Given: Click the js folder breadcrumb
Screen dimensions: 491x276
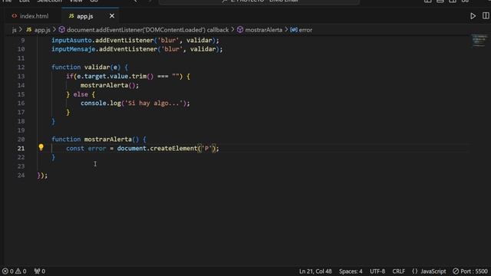Looking at the screenshot, I should click(x=14, y=30).
